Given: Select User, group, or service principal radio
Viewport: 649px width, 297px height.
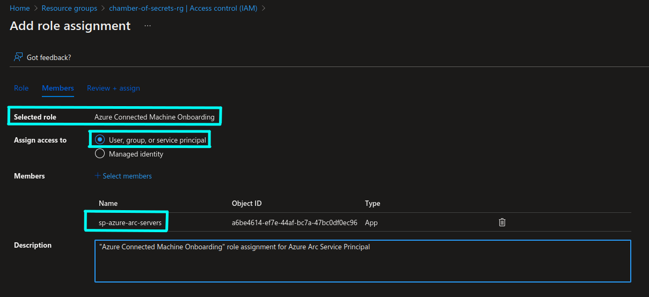Looking at the screenshot, I should pos(99,140).
